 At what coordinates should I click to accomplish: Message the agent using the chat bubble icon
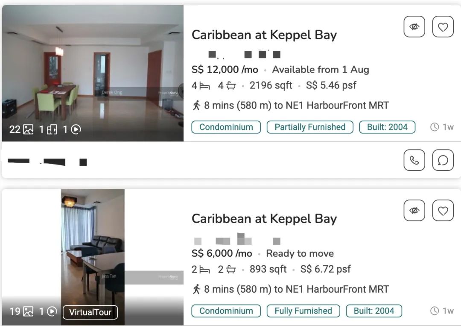tap(443, 160)
